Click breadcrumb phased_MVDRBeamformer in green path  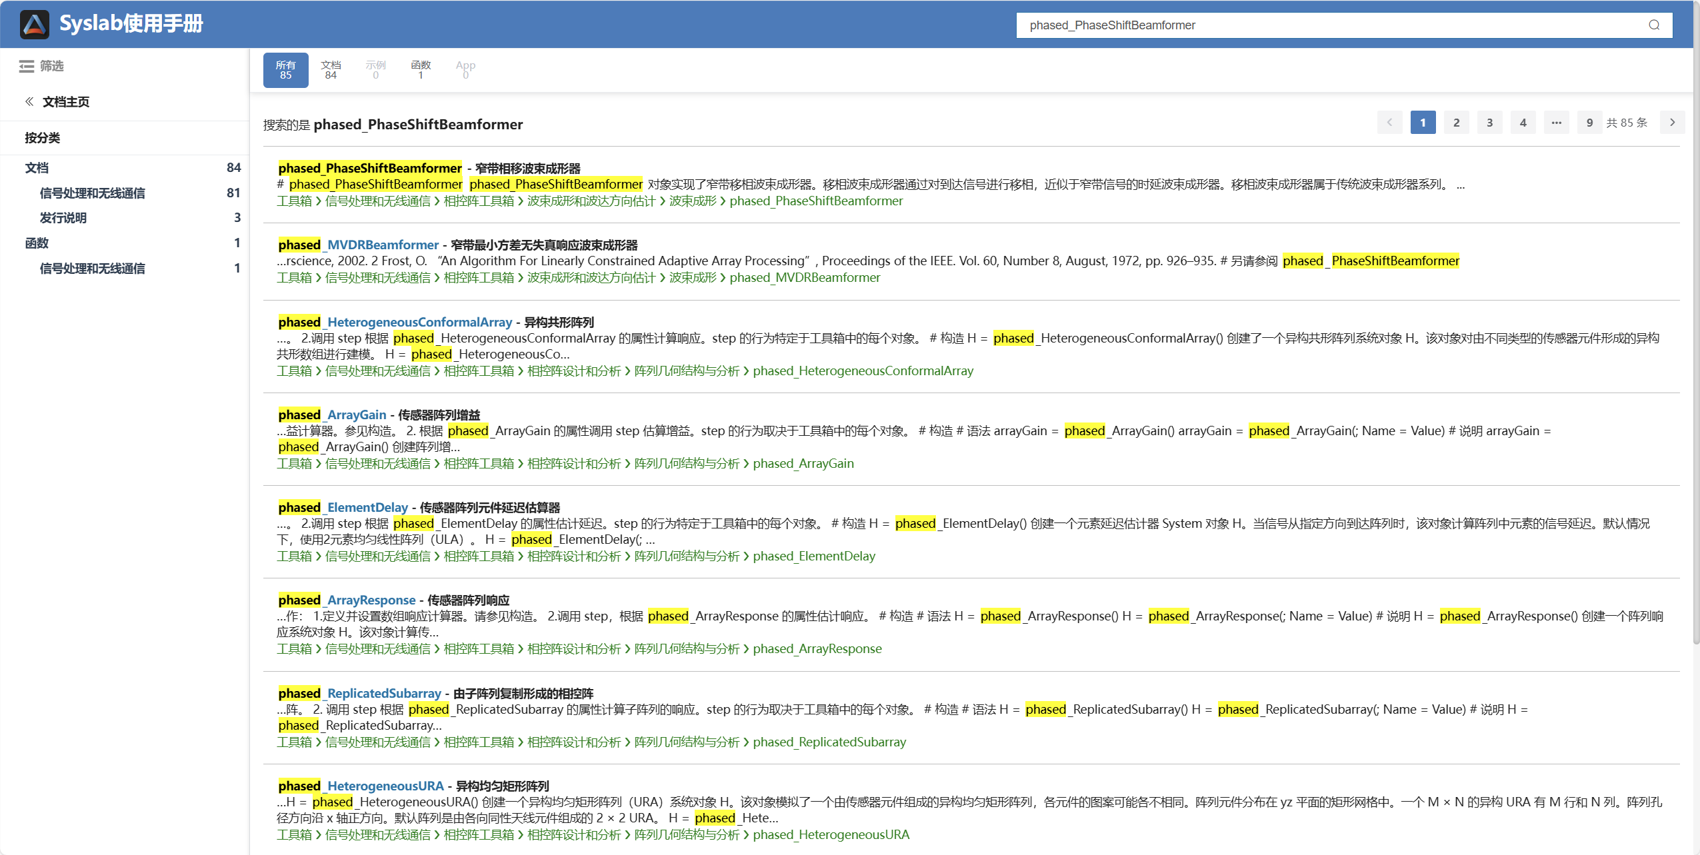point(805,278)
